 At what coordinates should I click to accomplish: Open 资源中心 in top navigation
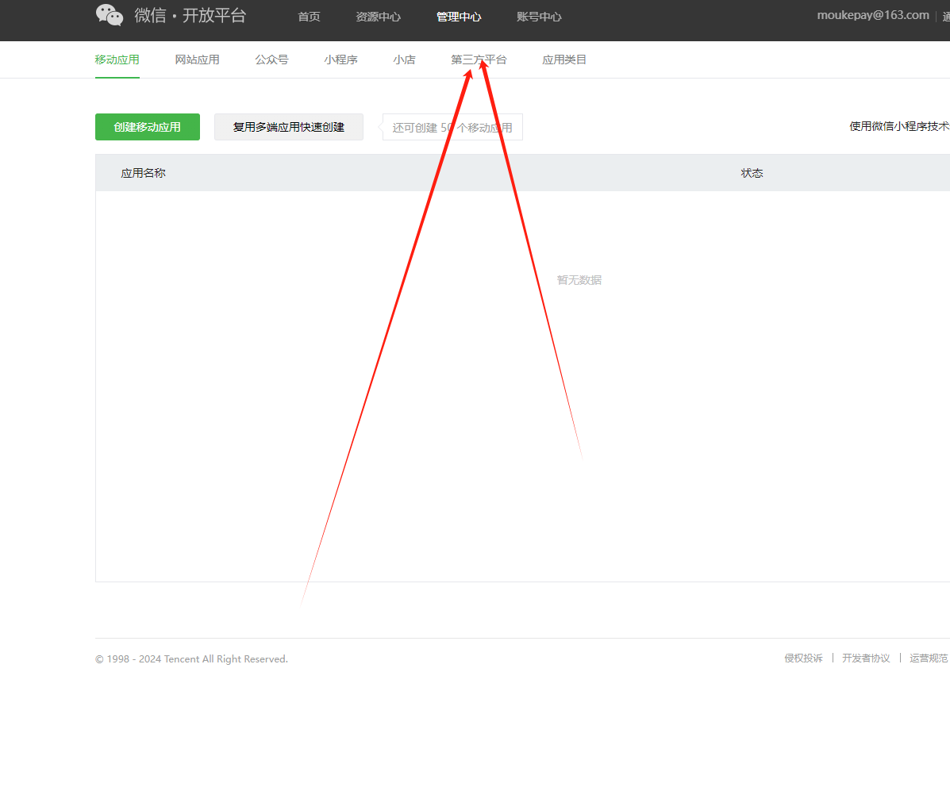pos(378,17)
